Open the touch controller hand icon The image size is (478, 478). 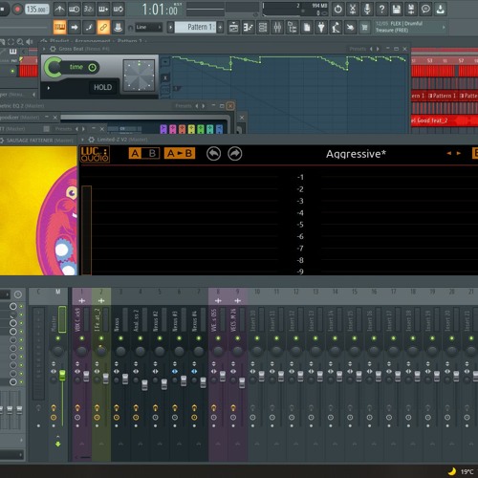click(351, 28)
